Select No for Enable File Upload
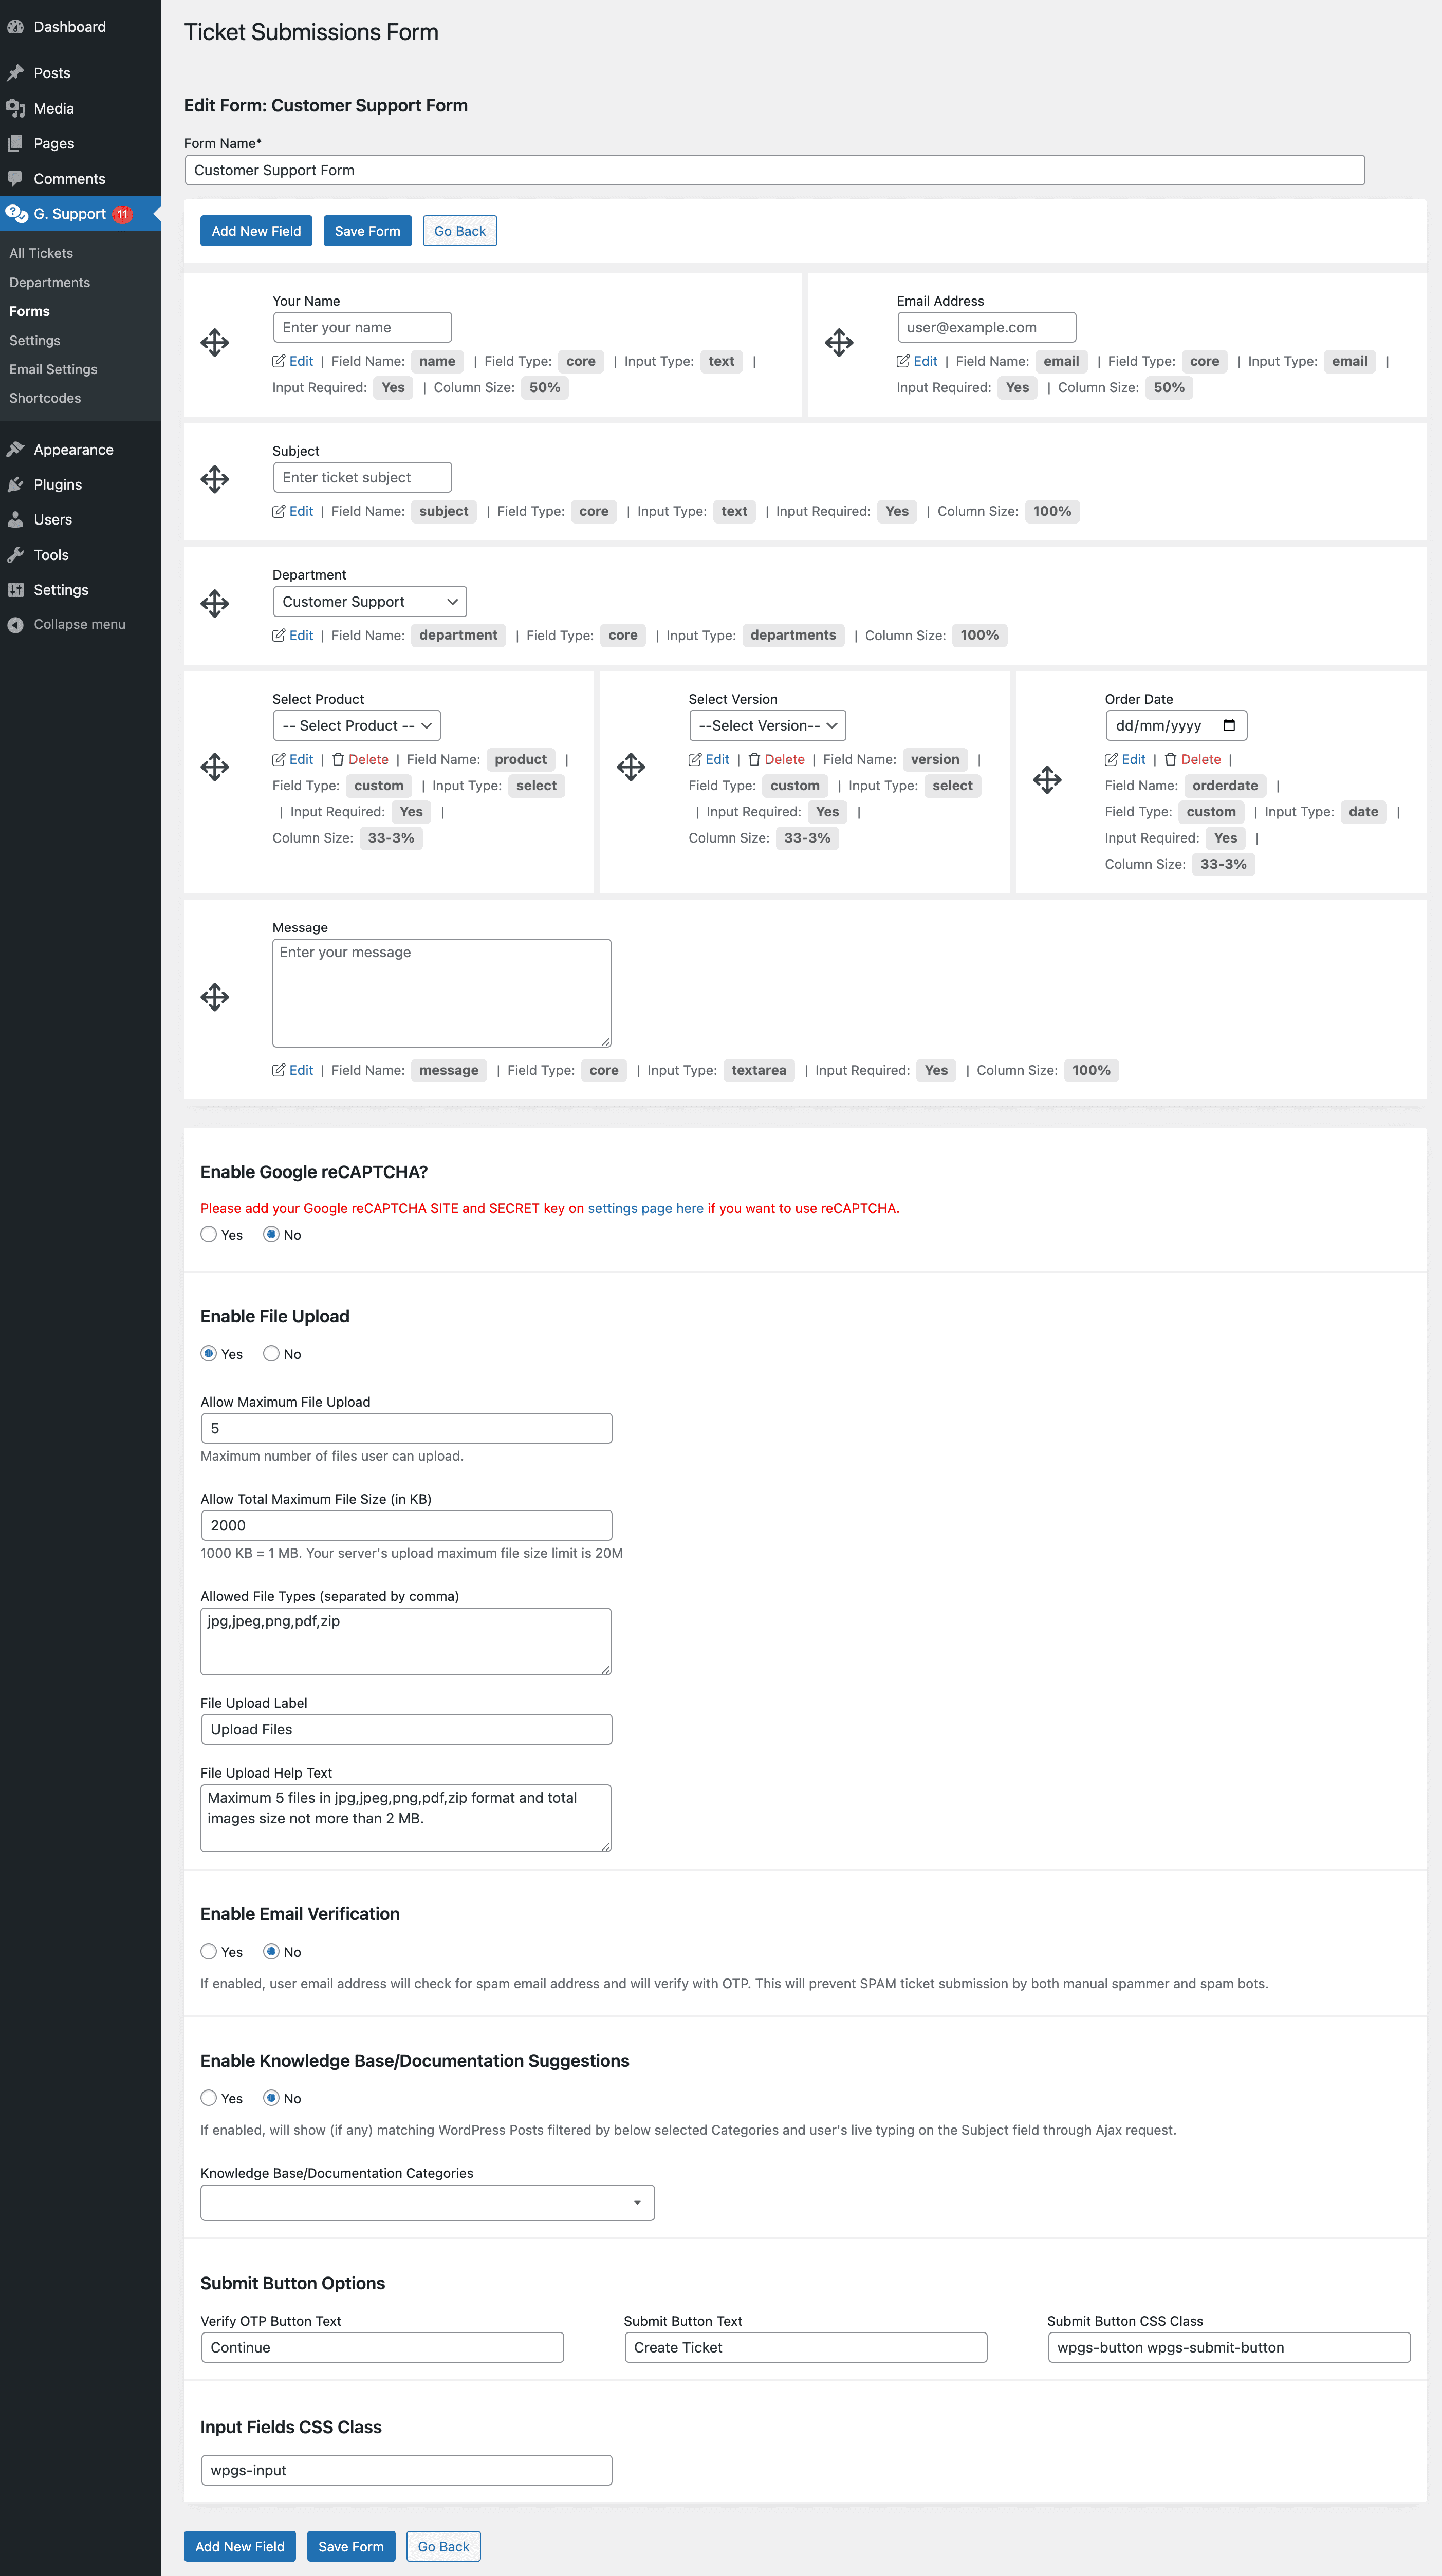Viewport: 1442px width, 2576px height. pos(271,1353)
